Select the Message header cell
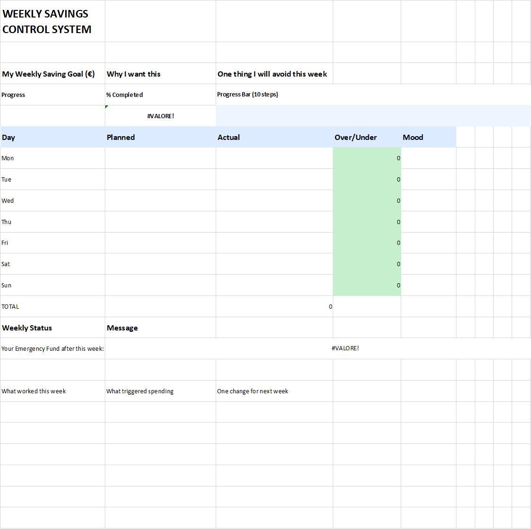The image size is (531, 529). [160, 328]
